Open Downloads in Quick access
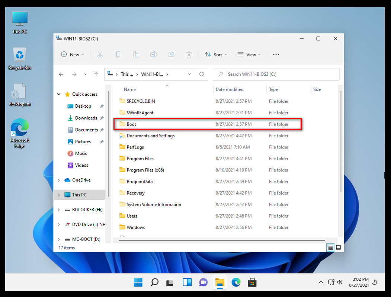The height and width of the screenshot is (297, 391). coord(86,118)
